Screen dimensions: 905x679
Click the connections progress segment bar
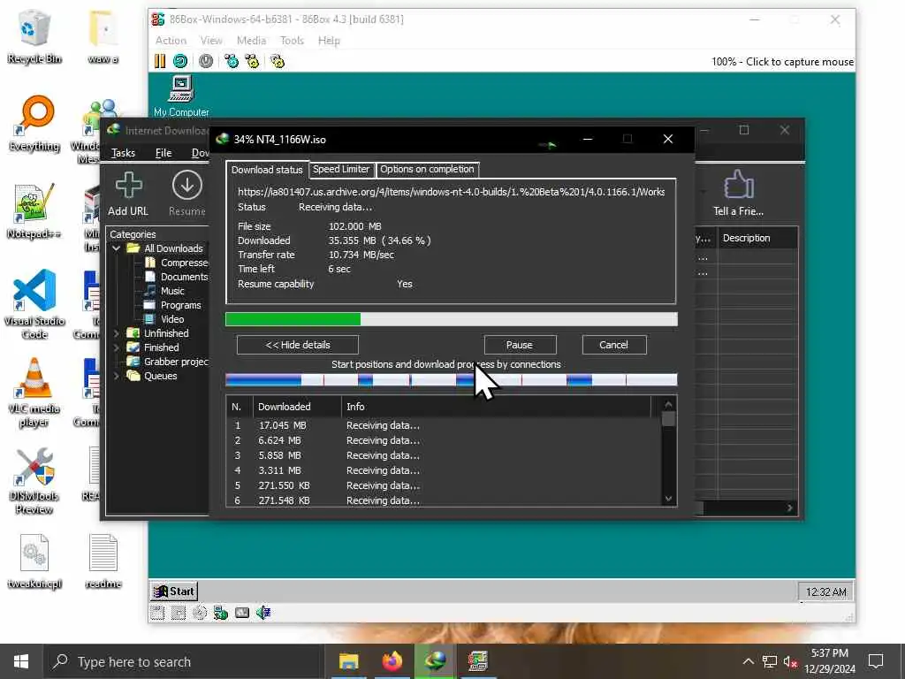(x=451, y=380)
